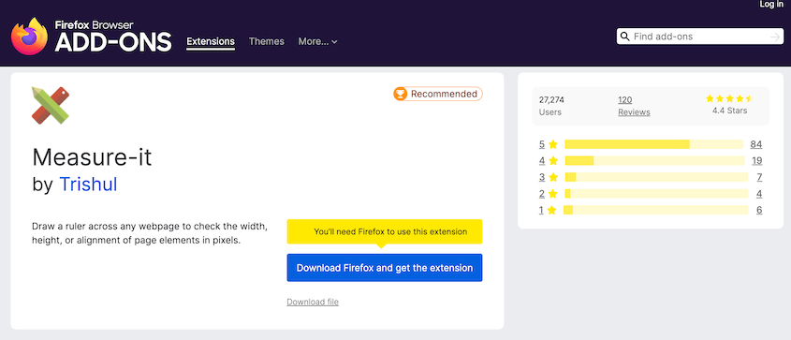791x340 pixels.
Task: Open the 6 one-star reviews count
Action: 759,210
